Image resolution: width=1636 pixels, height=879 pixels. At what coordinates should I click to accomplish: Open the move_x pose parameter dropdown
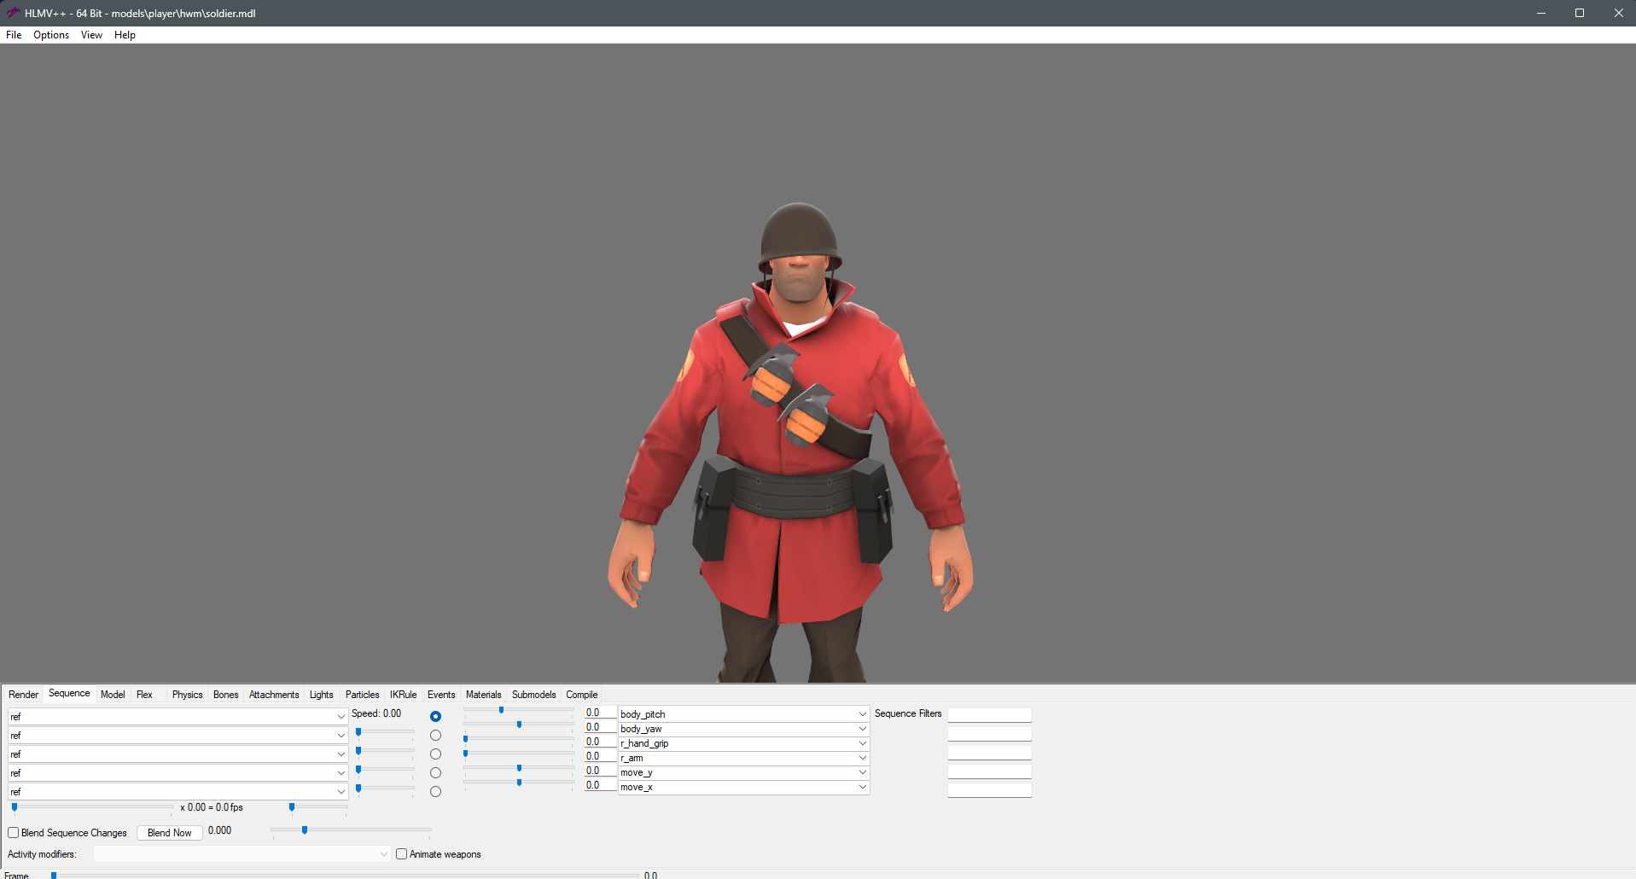pyautogui.click(x=862, y=787)
